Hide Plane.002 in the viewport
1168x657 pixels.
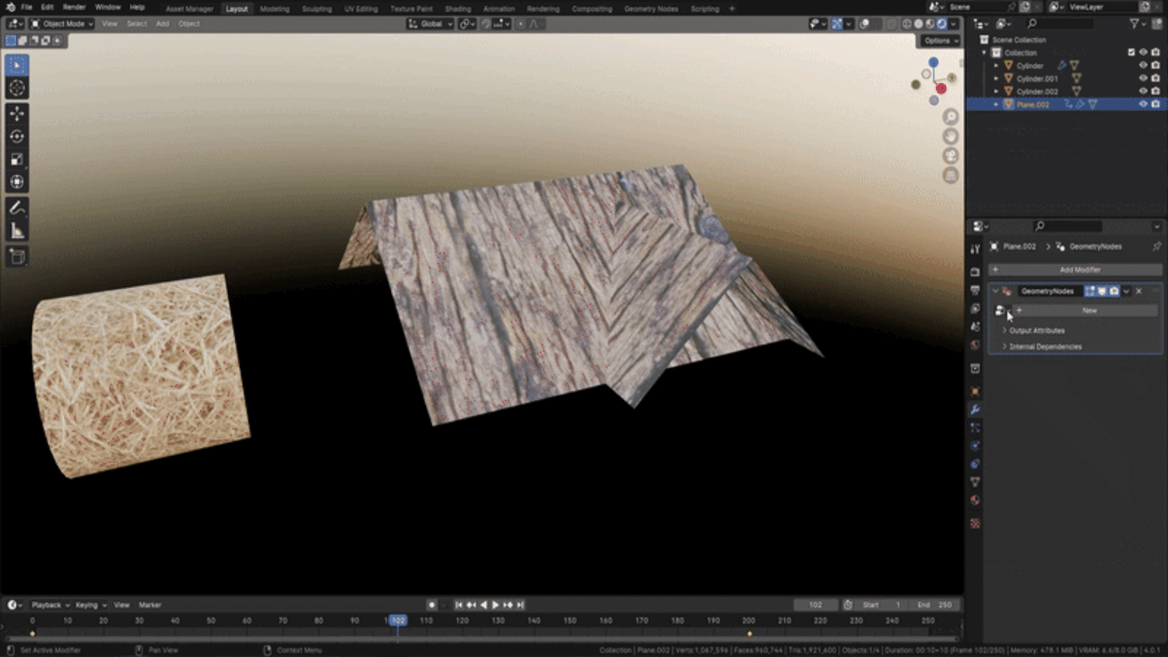[1143, 104]
